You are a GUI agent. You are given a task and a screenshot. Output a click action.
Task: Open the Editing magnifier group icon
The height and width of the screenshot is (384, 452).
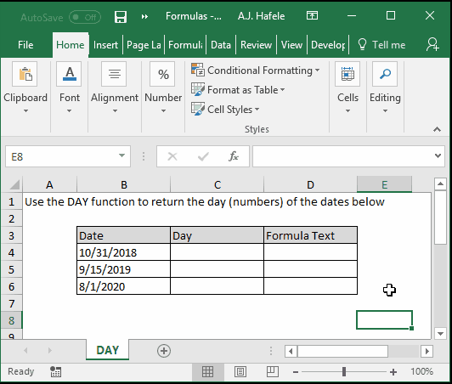click(x=385, y=74)
